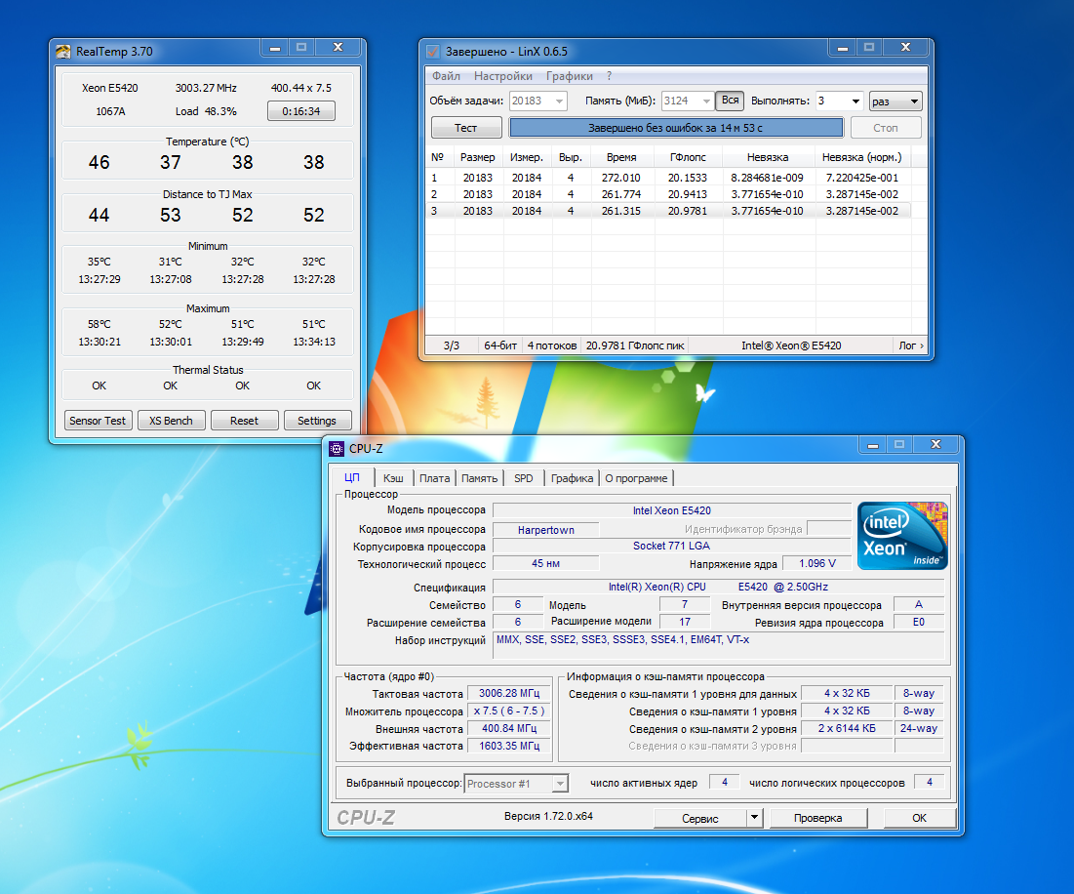Click the 3006.28 МГц clock value
This screenshot has height=894, width=1074.
[x=509, y=693]
